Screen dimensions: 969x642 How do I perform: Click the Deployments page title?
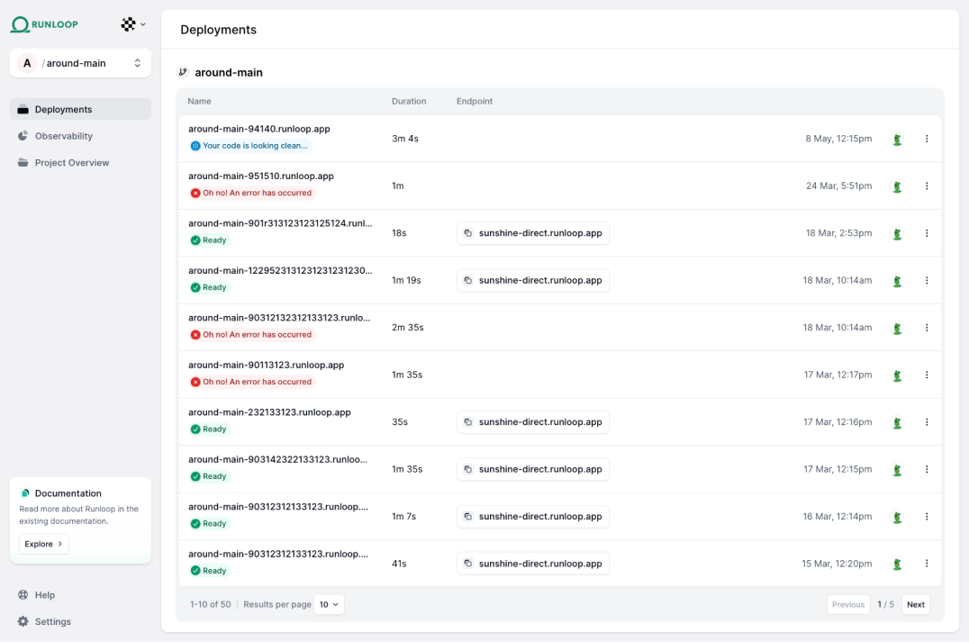pos(218,30)
